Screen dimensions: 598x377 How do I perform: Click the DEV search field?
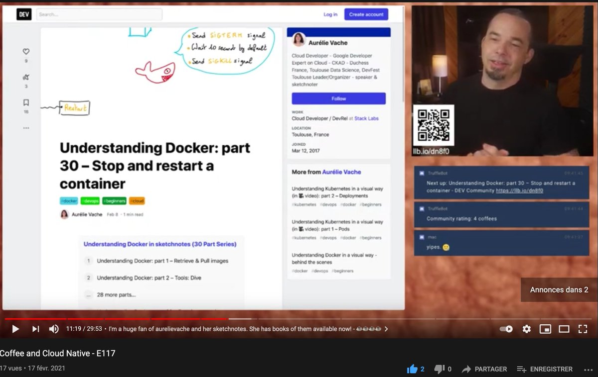click(99, 14)
